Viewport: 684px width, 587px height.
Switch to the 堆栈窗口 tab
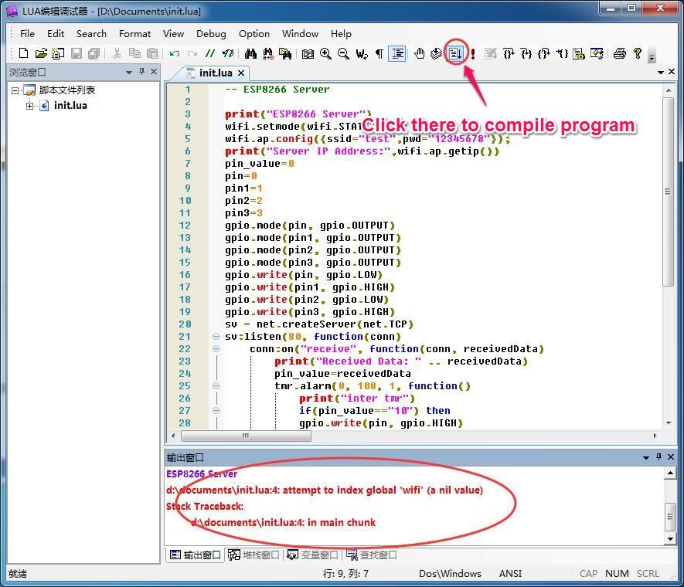point(254,555)
